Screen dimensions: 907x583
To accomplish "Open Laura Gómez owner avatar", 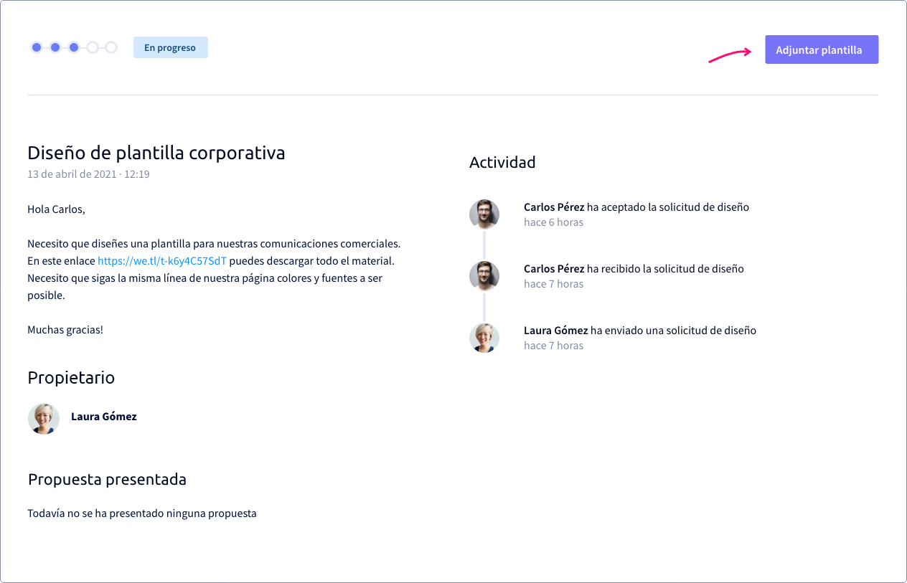I will [x=43, y=418].
